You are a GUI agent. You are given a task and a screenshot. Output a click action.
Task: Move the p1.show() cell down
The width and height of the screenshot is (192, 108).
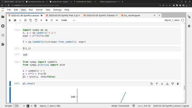pos(162,84)
